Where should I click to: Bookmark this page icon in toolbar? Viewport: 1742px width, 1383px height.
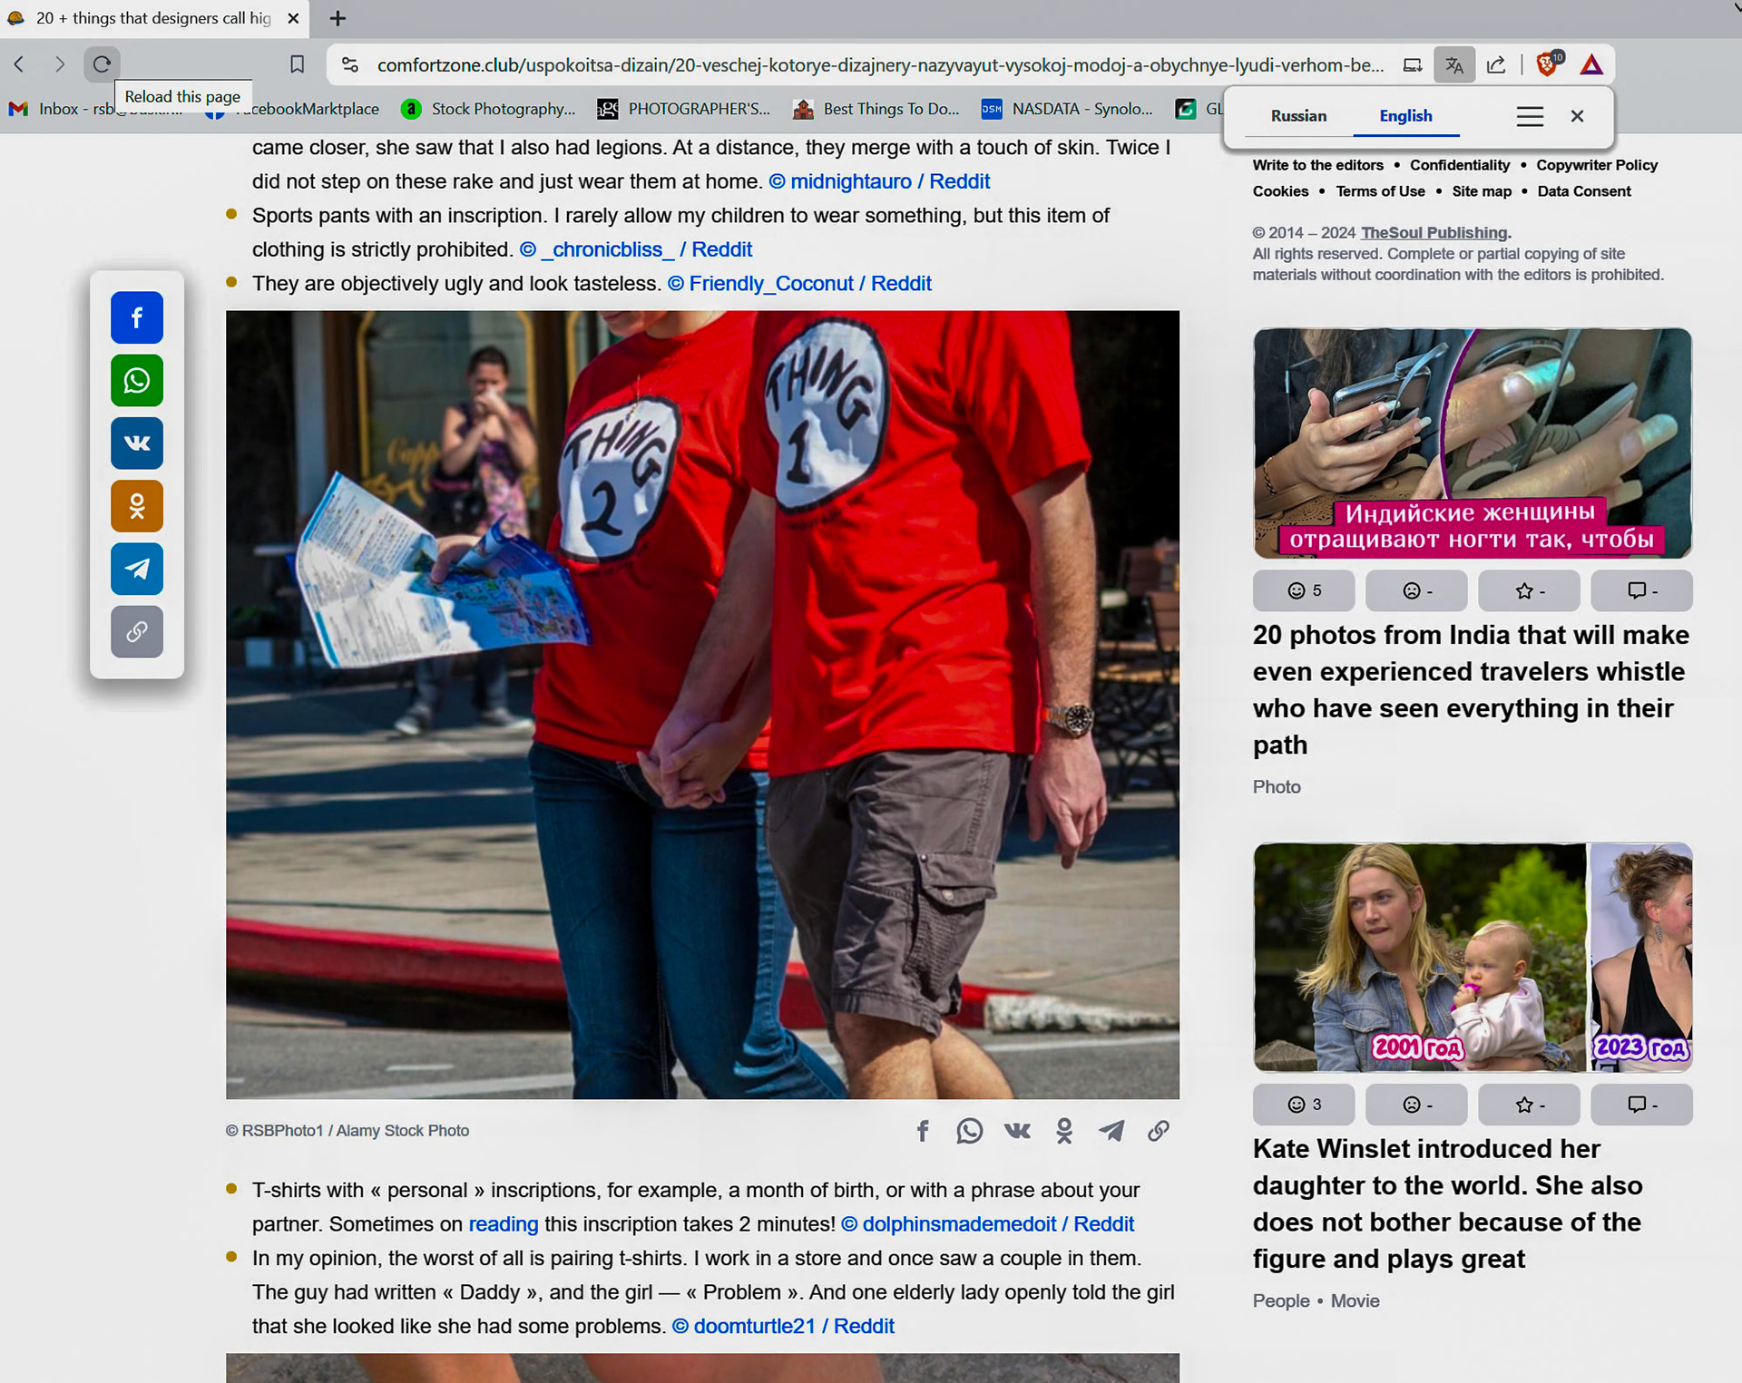point(297,64)
